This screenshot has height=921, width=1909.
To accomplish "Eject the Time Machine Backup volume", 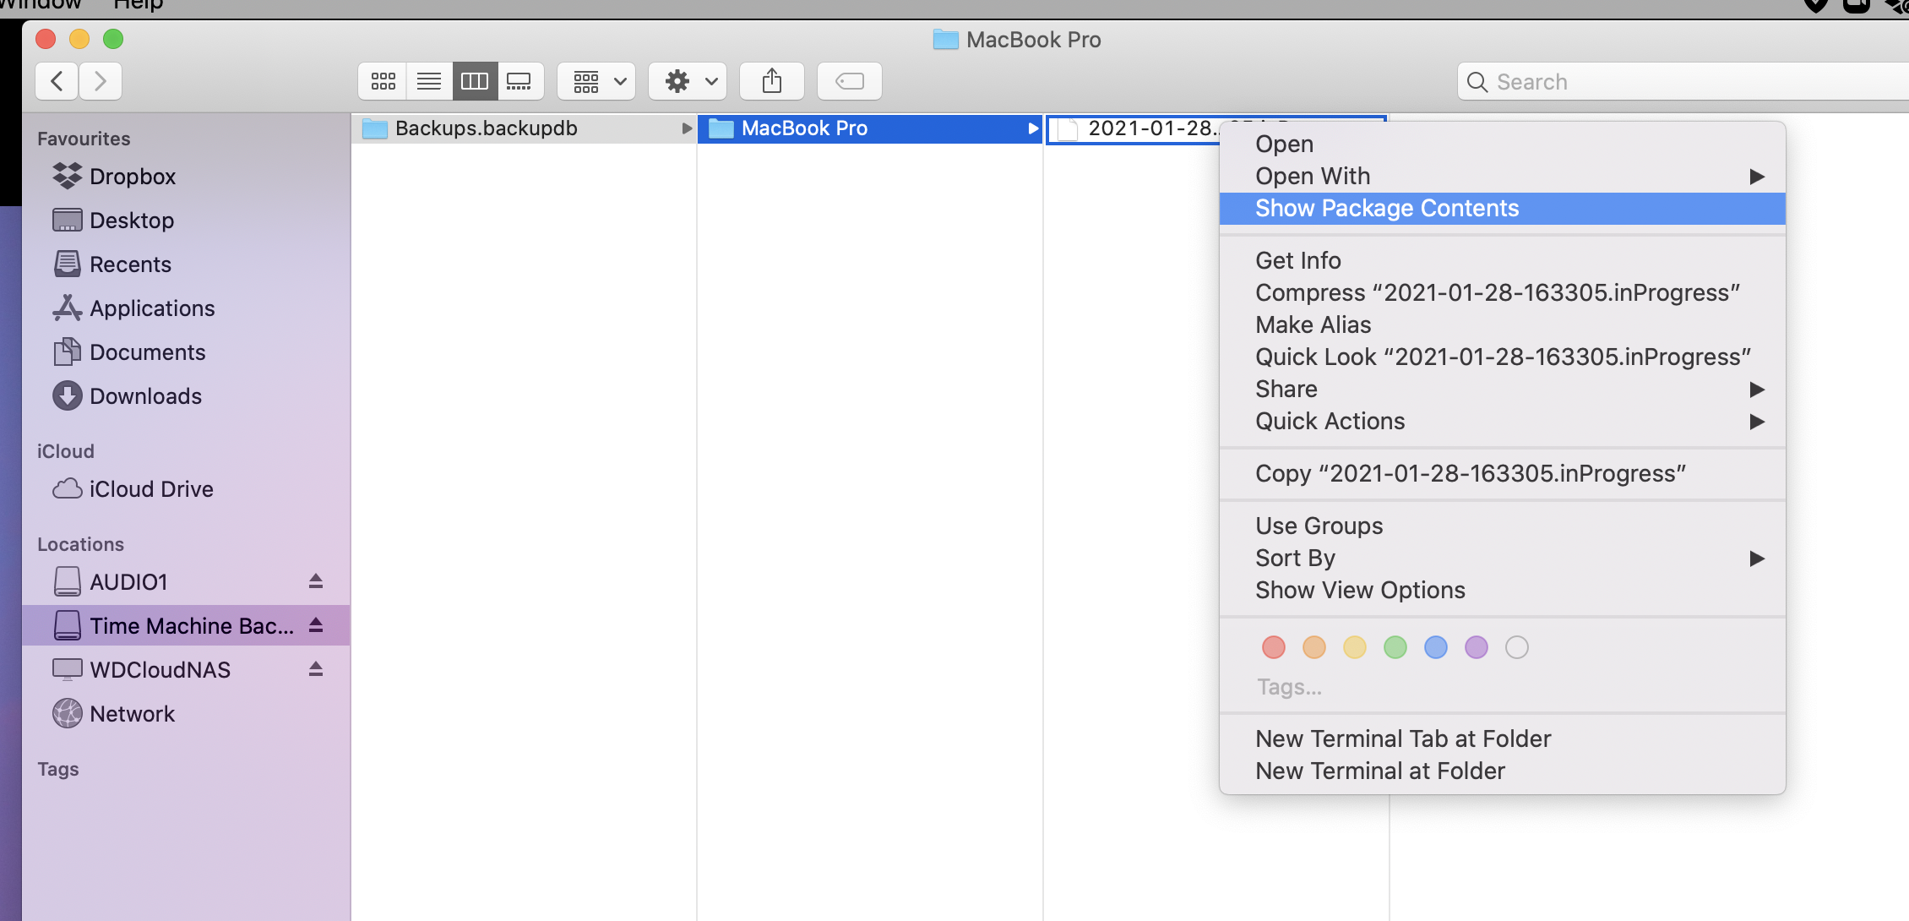I will (316, 625).
